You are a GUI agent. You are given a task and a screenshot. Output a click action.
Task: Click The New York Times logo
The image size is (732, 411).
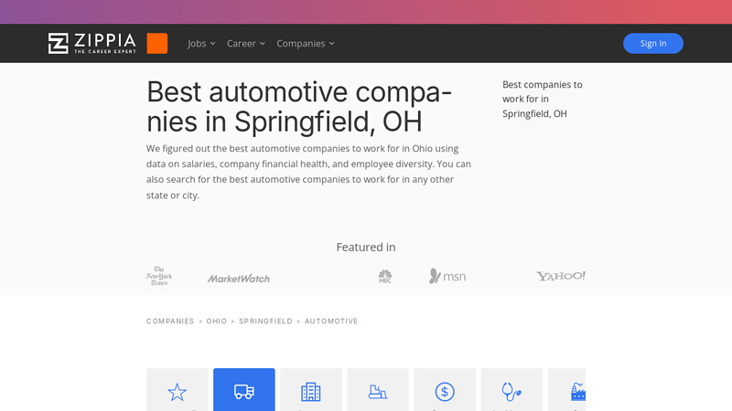click(x=159, y=276)
